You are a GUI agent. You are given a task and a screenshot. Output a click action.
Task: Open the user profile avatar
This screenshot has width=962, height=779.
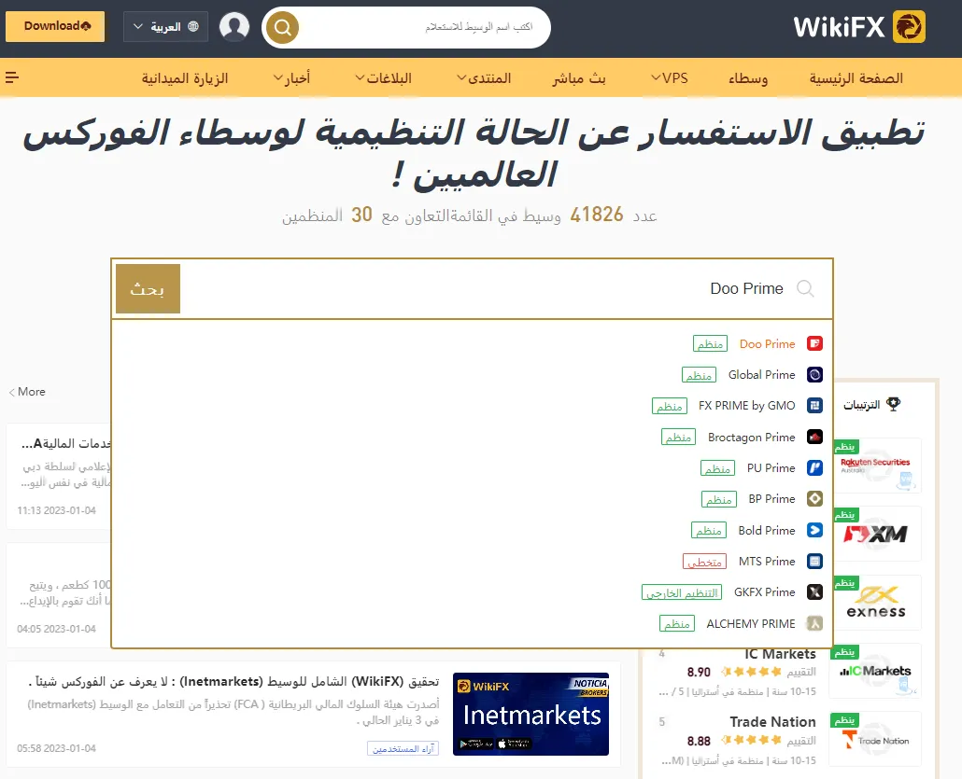pyautogui.click(x=234, y=27)
